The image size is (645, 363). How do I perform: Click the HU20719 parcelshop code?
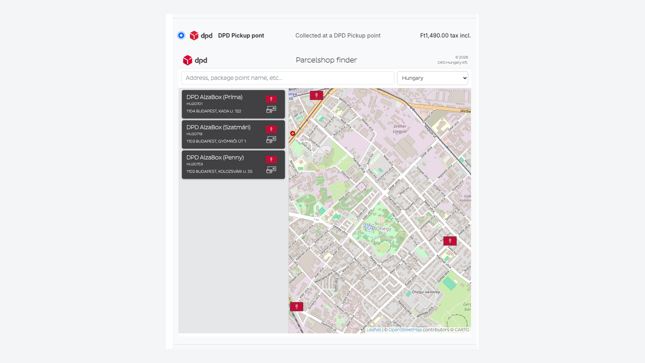coord(194,134)
